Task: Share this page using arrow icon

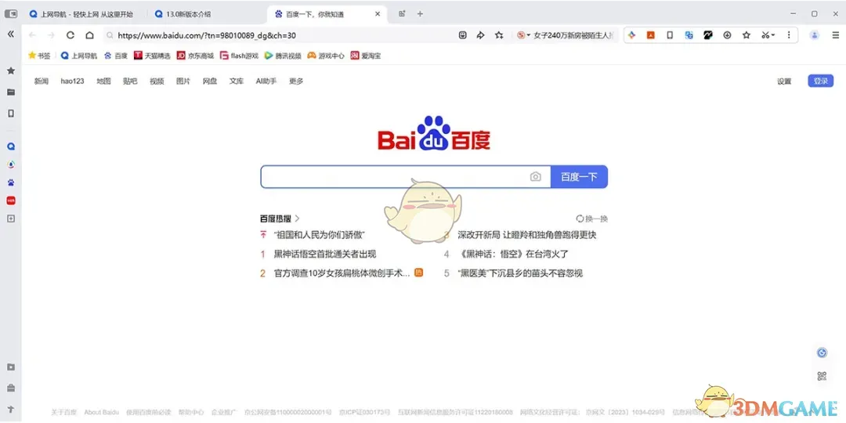Action: (x=480, y=35)
